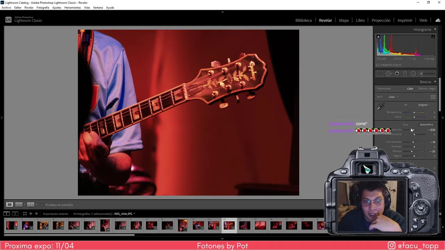The width and height of the screenshot is (445, 250).
Task: Open the Ajustes menu
Action: [57, 8]
